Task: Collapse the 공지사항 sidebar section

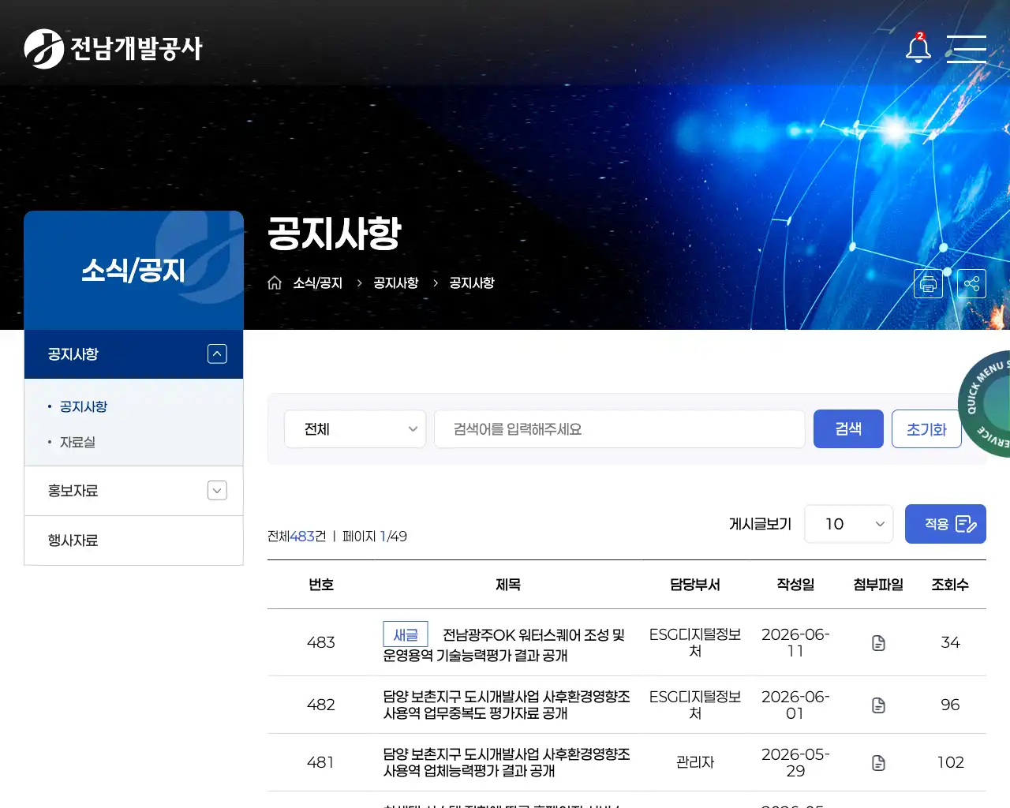Action: pos(217,354)
